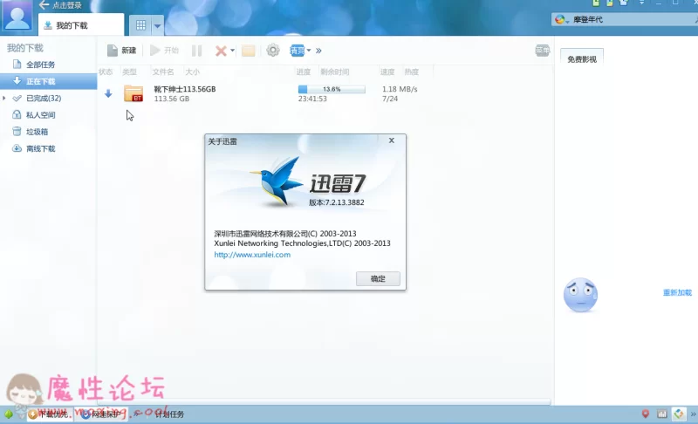Click the red pin icon in status bar

click(645, 414)
